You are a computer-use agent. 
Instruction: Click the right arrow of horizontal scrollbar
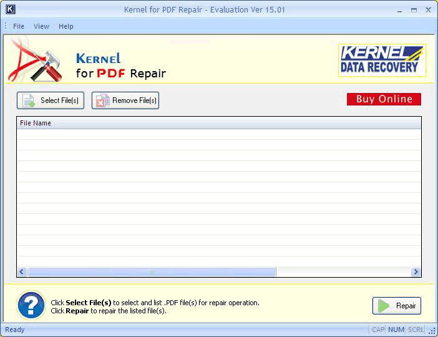416,272
